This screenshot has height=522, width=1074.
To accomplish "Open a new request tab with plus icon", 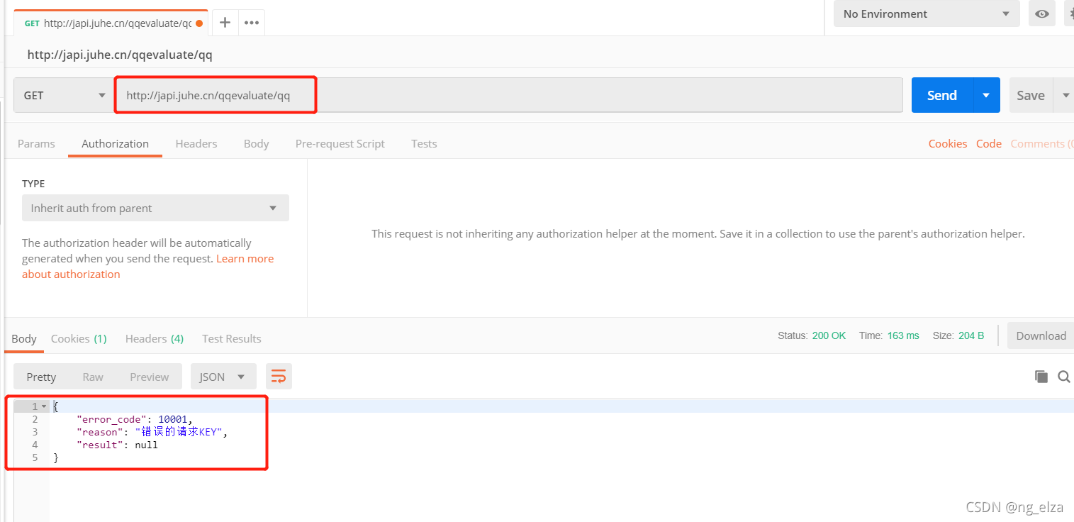I will 225,23.
